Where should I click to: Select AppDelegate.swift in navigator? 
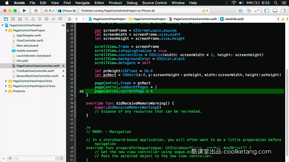29,35
